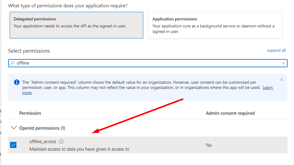294x165 pixels.
Task: Click the info icon next to offline_access
Action: click(x=61, y=142)
